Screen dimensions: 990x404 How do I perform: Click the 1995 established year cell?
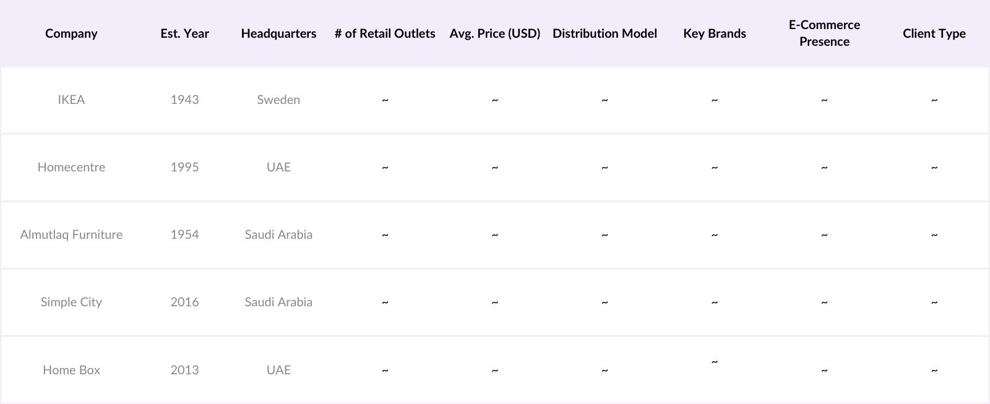[x=184, y=167]
